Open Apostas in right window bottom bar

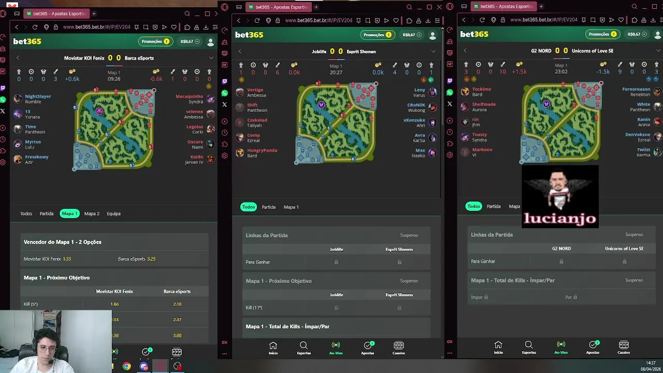pos(593,348)
